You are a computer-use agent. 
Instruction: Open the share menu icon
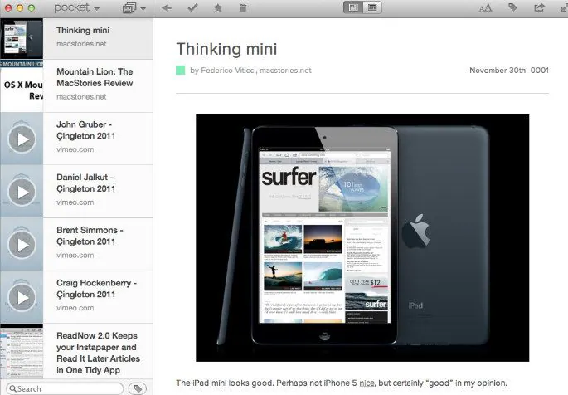pos(539,7)
